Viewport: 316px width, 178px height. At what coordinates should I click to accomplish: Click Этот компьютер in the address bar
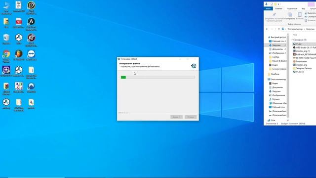click(x=295, y=29)
